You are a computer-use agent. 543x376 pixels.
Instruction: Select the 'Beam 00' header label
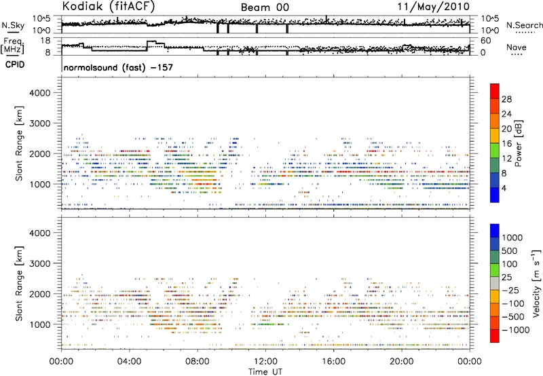pos(265,7)
